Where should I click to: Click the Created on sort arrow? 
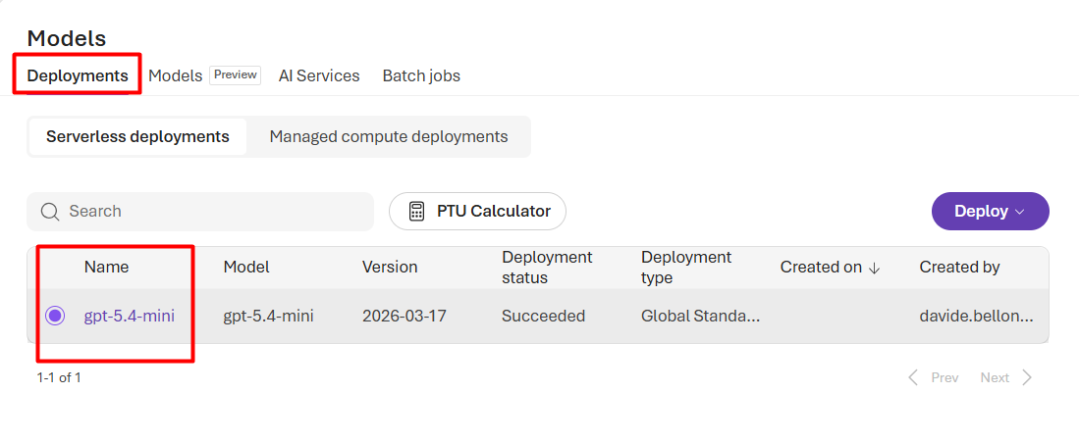[875, 268]
